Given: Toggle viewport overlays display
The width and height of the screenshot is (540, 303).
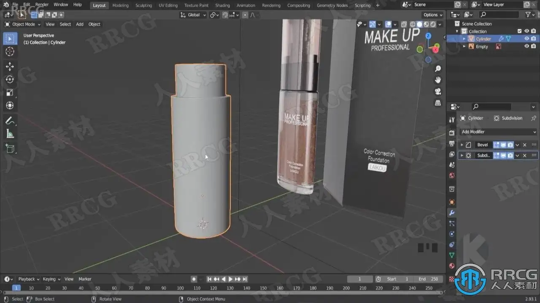Looking at the screenshot, I should point(388,24).
